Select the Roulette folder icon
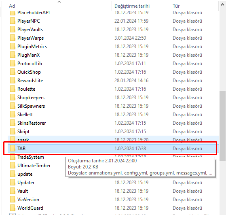 [13, 89]
